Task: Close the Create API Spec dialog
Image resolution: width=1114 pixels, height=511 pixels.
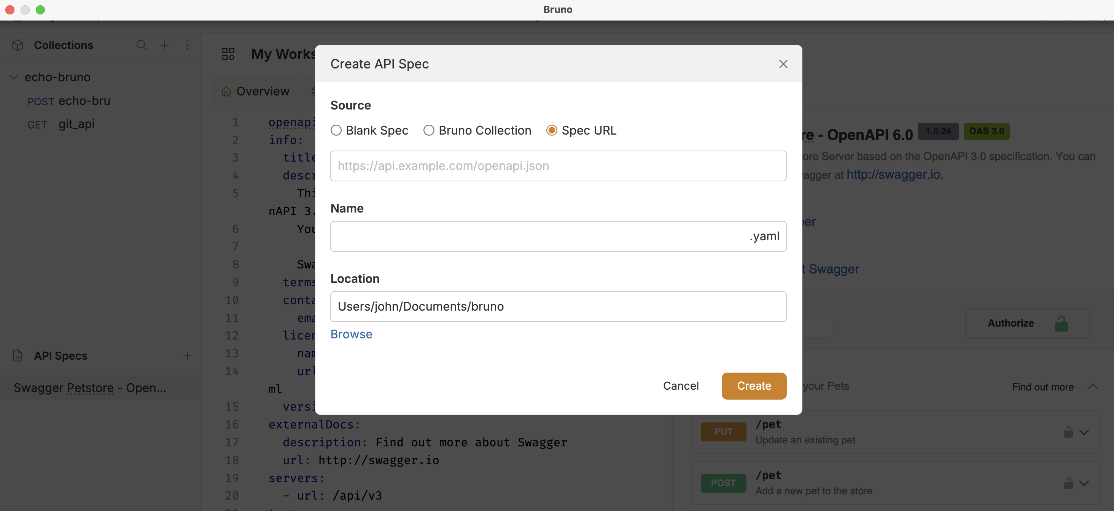Action: tap(783, 64)
